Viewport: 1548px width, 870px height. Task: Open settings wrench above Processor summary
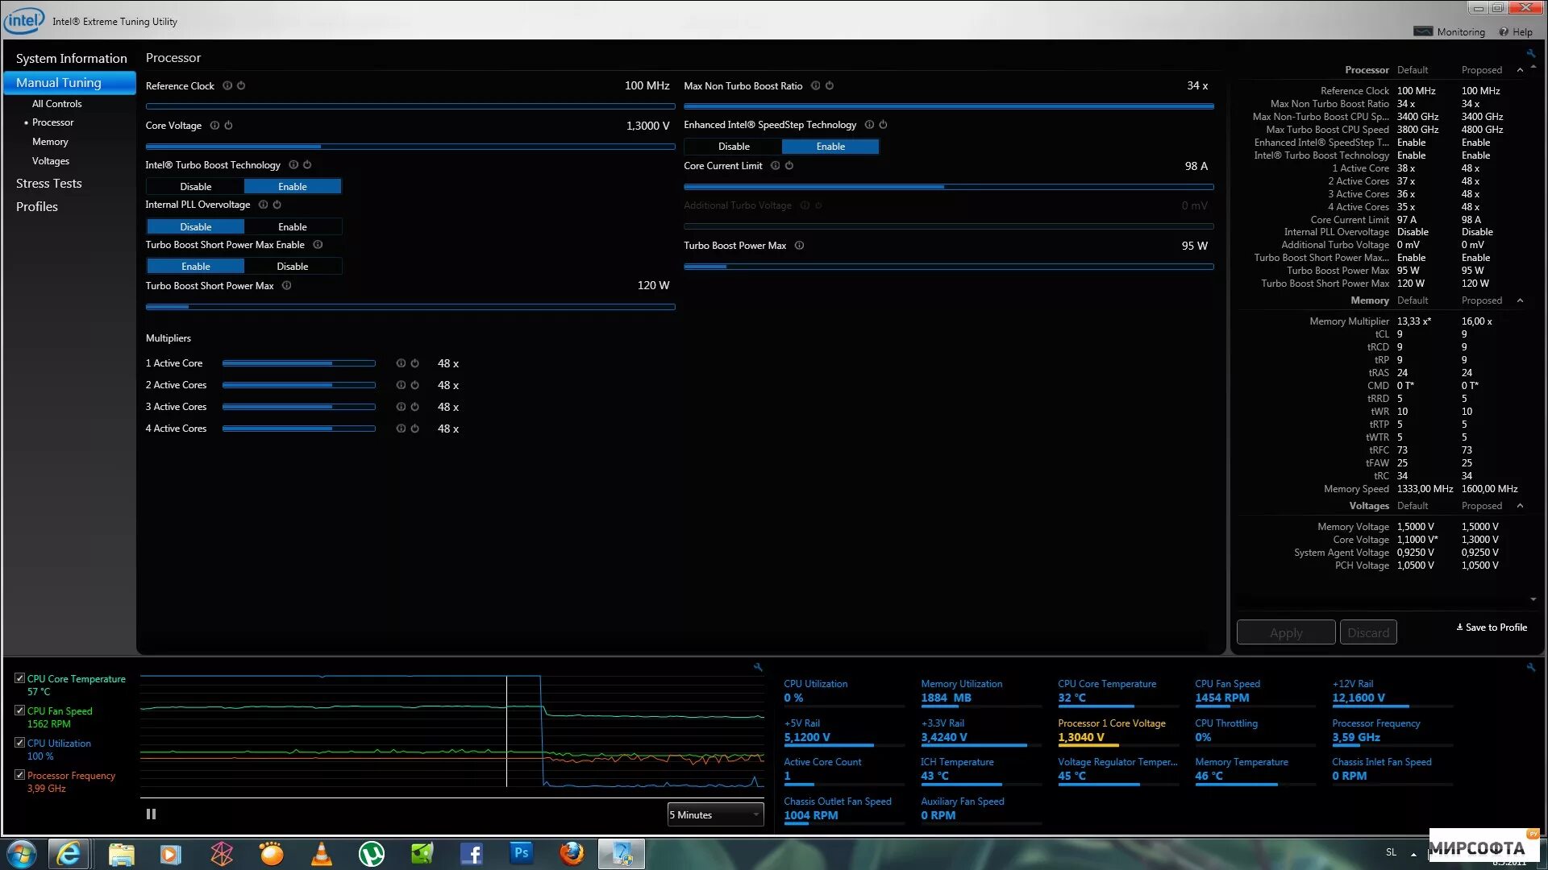(x=1531, y=54)
